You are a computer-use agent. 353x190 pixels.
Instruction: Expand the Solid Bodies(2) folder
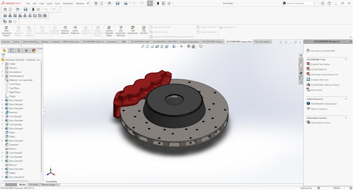click(3, 76)
